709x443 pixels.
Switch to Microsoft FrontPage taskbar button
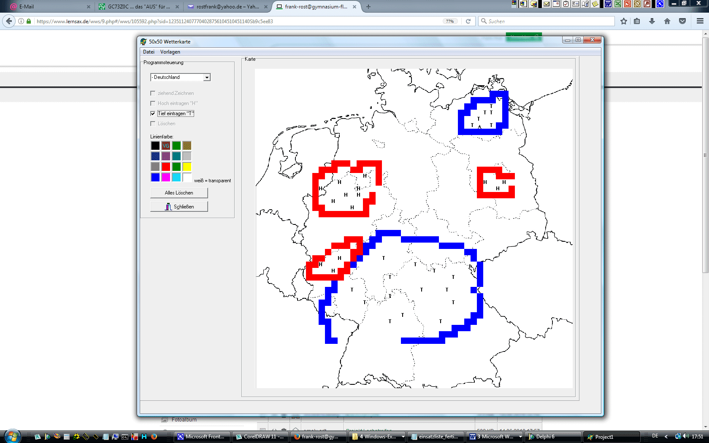point(202,437)
